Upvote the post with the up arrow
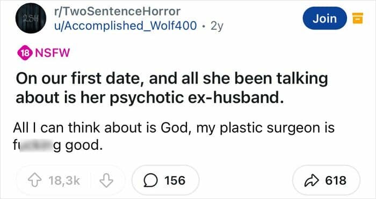 point(35,180)
